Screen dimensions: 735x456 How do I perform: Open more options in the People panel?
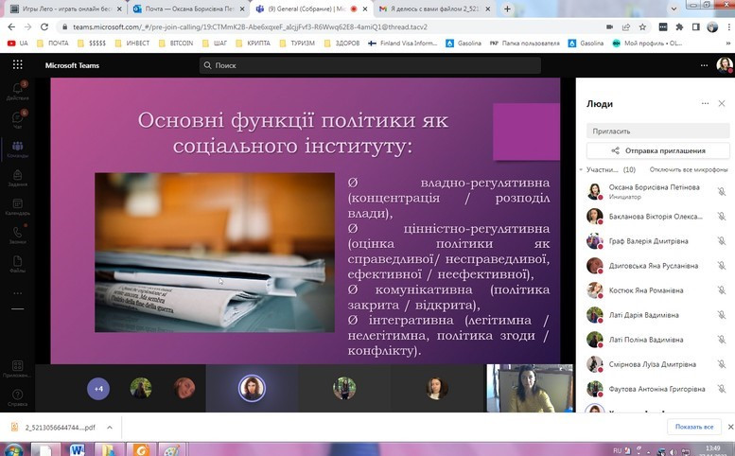[705, 103]
